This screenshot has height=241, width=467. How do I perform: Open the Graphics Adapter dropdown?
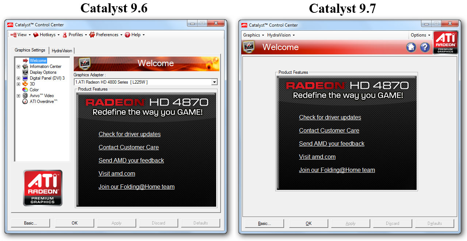[x=214, y=82]
